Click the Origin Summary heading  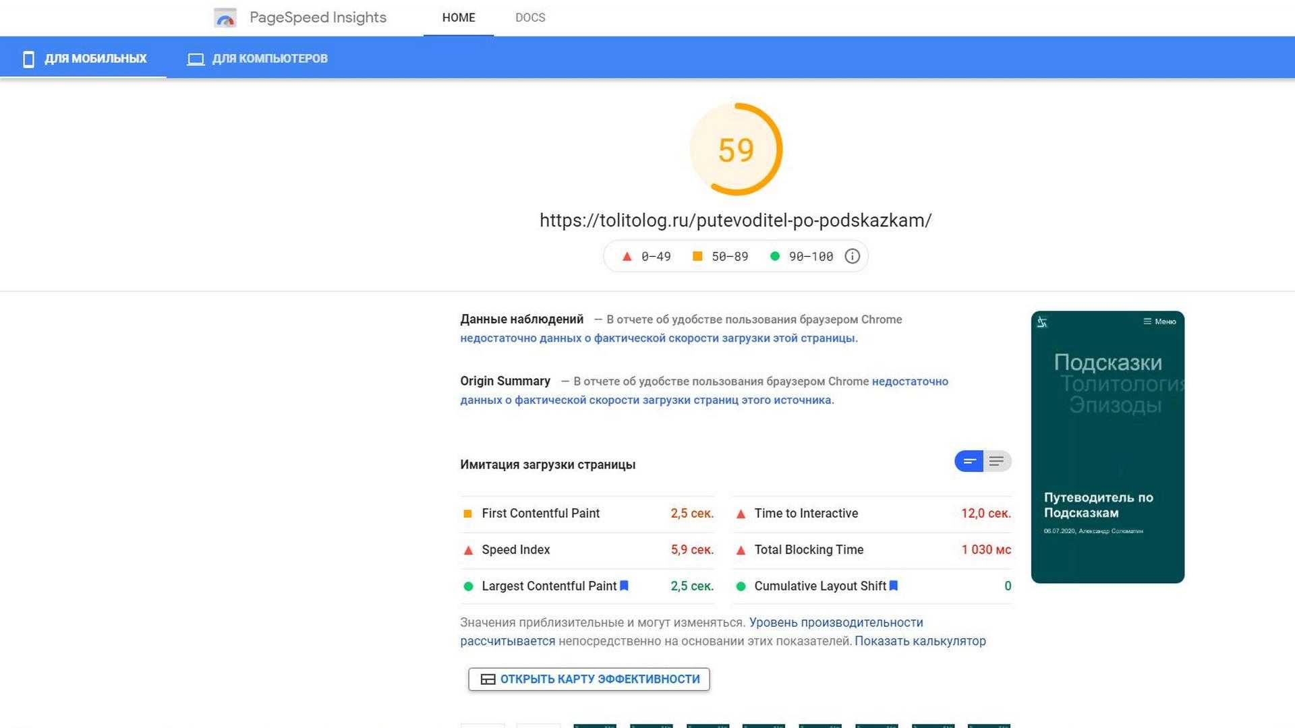pyautogui.click(x=505, y=382)
